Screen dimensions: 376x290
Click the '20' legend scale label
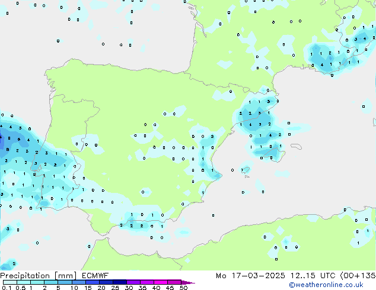click(101, 288)
